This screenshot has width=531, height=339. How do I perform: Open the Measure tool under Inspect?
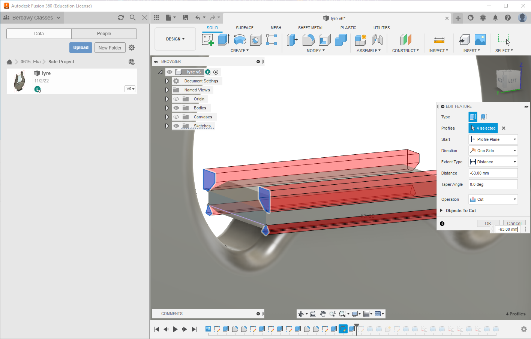pyautogui.click(x=439, y=40)
